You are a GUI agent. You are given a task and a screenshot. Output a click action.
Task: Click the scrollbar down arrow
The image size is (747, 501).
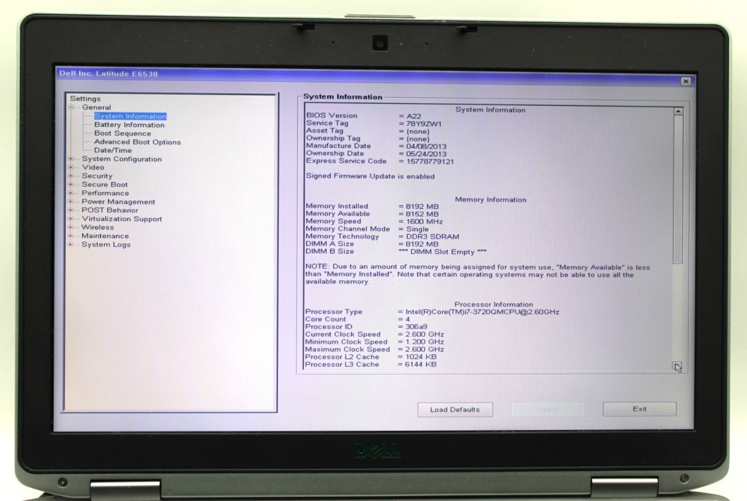tap(677, 366)
